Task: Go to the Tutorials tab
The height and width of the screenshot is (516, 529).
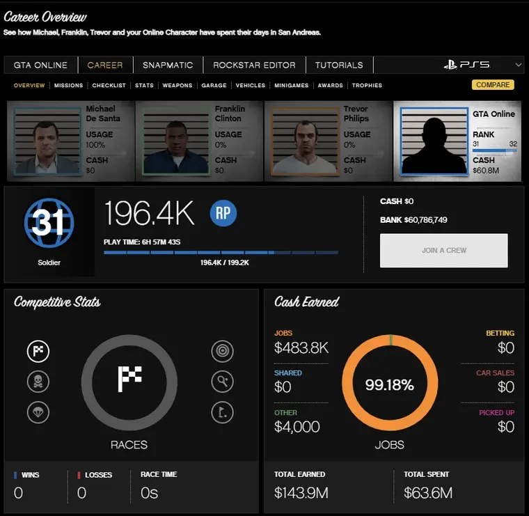Action: coord(339,65)
